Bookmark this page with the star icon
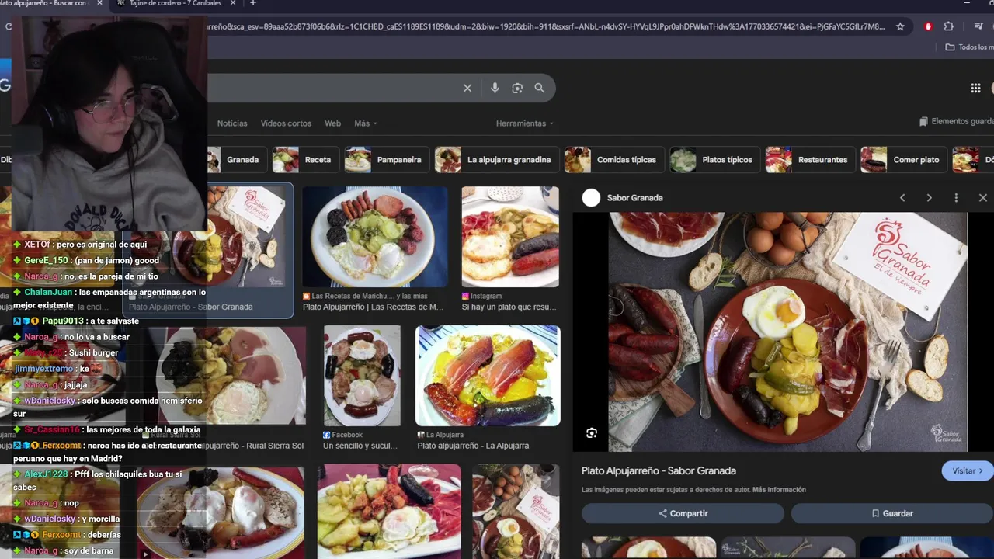 point(900,26)
